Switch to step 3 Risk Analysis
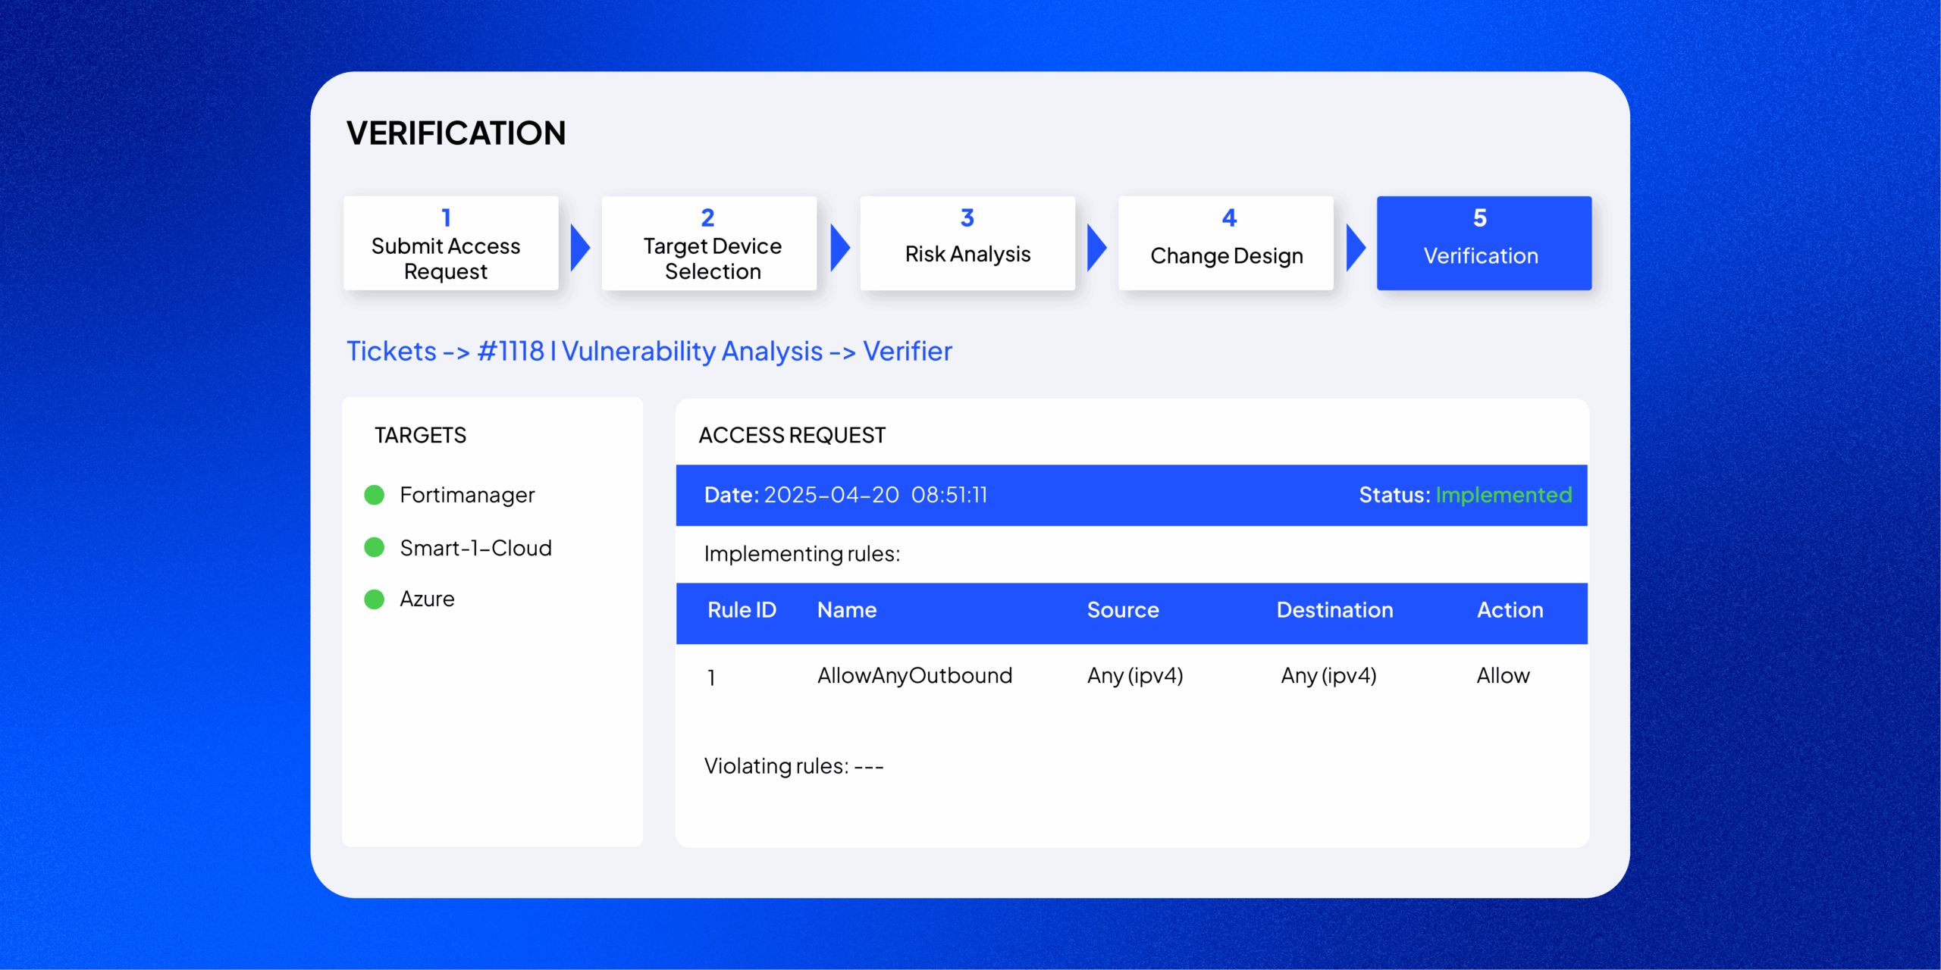Image resolution: width=1941 pixels, height=970 pixels. coord(967,243)
